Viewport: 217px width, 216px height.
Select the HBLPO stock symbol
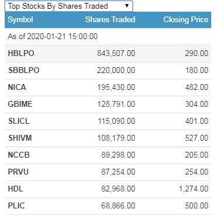21,54
